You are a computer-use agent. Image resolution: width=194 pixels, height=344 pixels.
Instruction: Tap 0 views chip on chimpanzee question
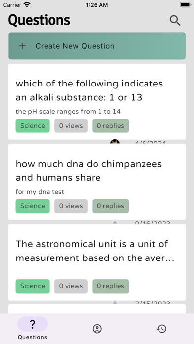pyautogui.click(x=71, y=206)
